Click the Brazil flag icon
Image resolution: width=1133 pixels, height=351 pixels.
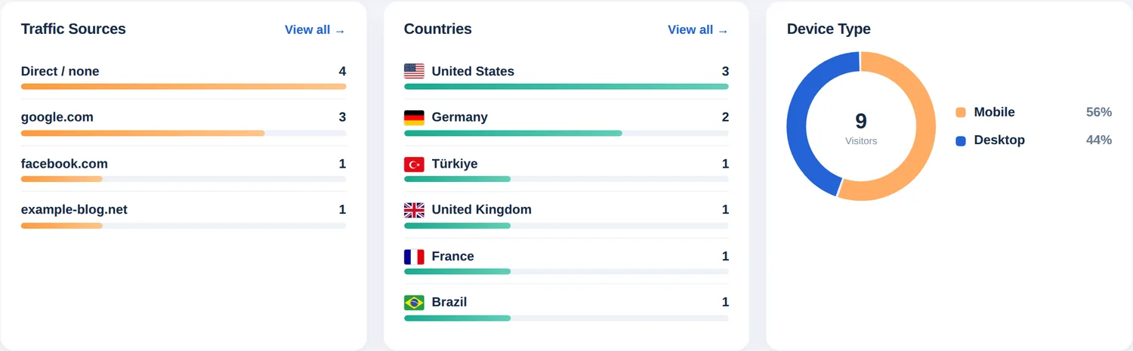(414, 303)
